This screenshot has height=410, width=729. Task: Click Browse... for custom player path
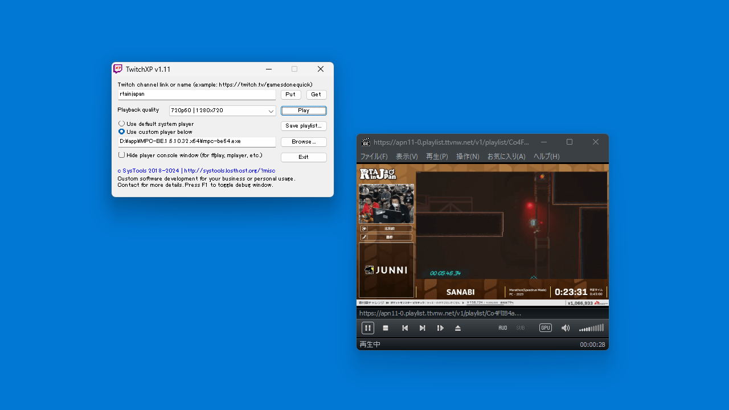pos(304,142)
